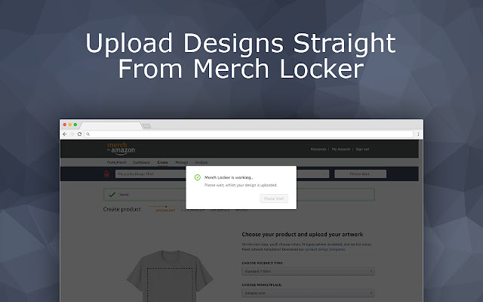483x302 pixels.
Task: Click the T-shirt artwork upload area
Action: click(170, 285)
